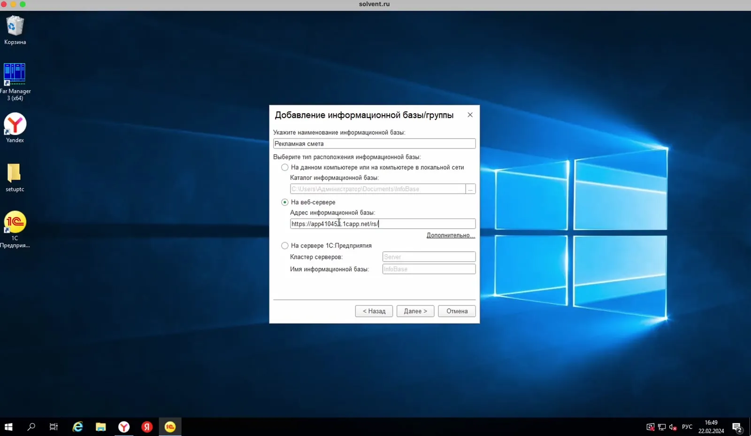Launch Internet Explorer from the taskbar
The height and width of the screenshot is (436, 751).
point(78,427)
